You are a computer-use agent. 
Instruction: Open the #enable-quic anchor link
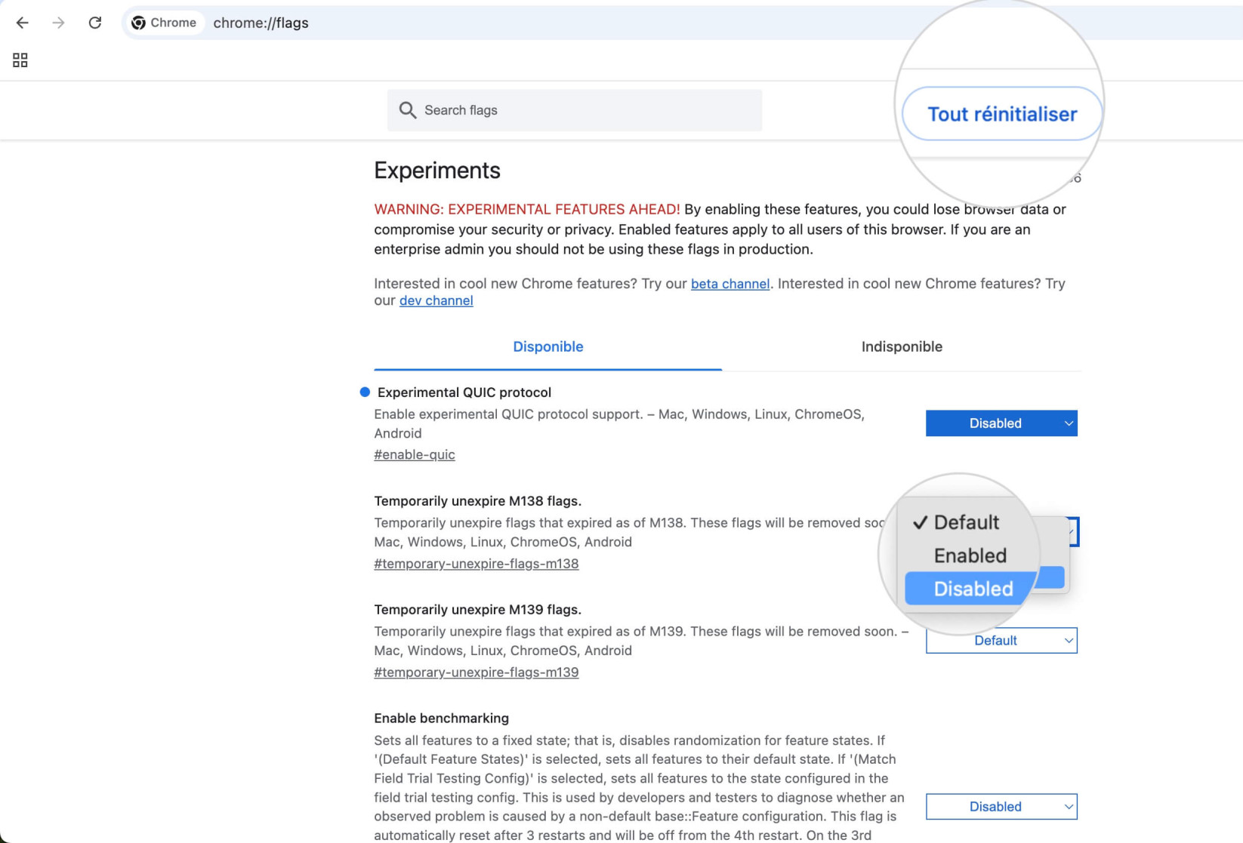click(x=415, y=454)
